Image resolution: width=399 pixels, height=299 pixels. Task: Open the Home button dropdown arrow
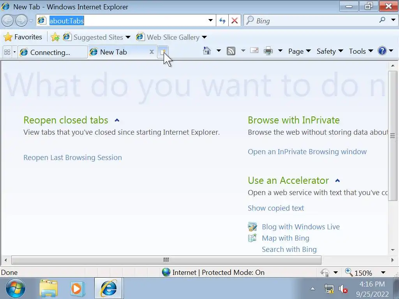[219, 51]
